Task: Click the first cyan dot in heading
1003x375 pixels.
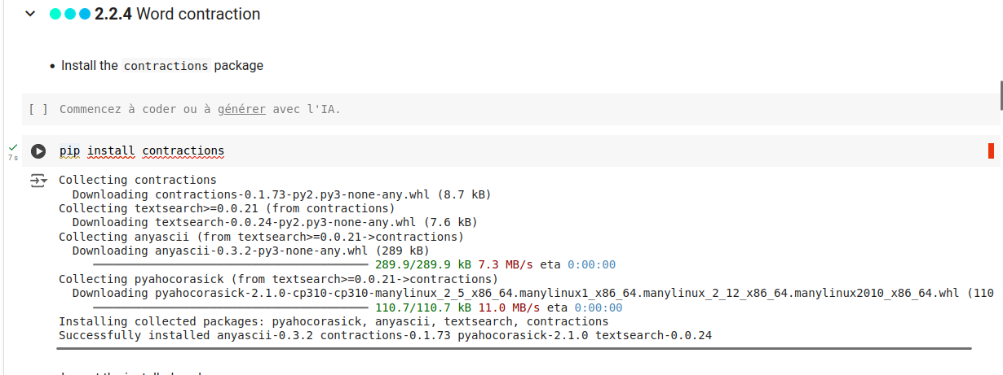Action: coord(55,15)
